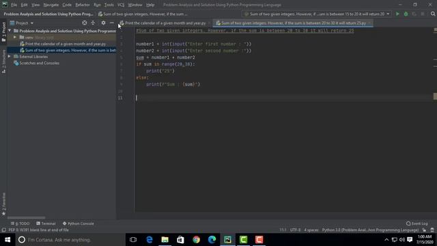Open the Refactor menu
The width and height of the screenshot is (437, 246).
coord(83,5)
